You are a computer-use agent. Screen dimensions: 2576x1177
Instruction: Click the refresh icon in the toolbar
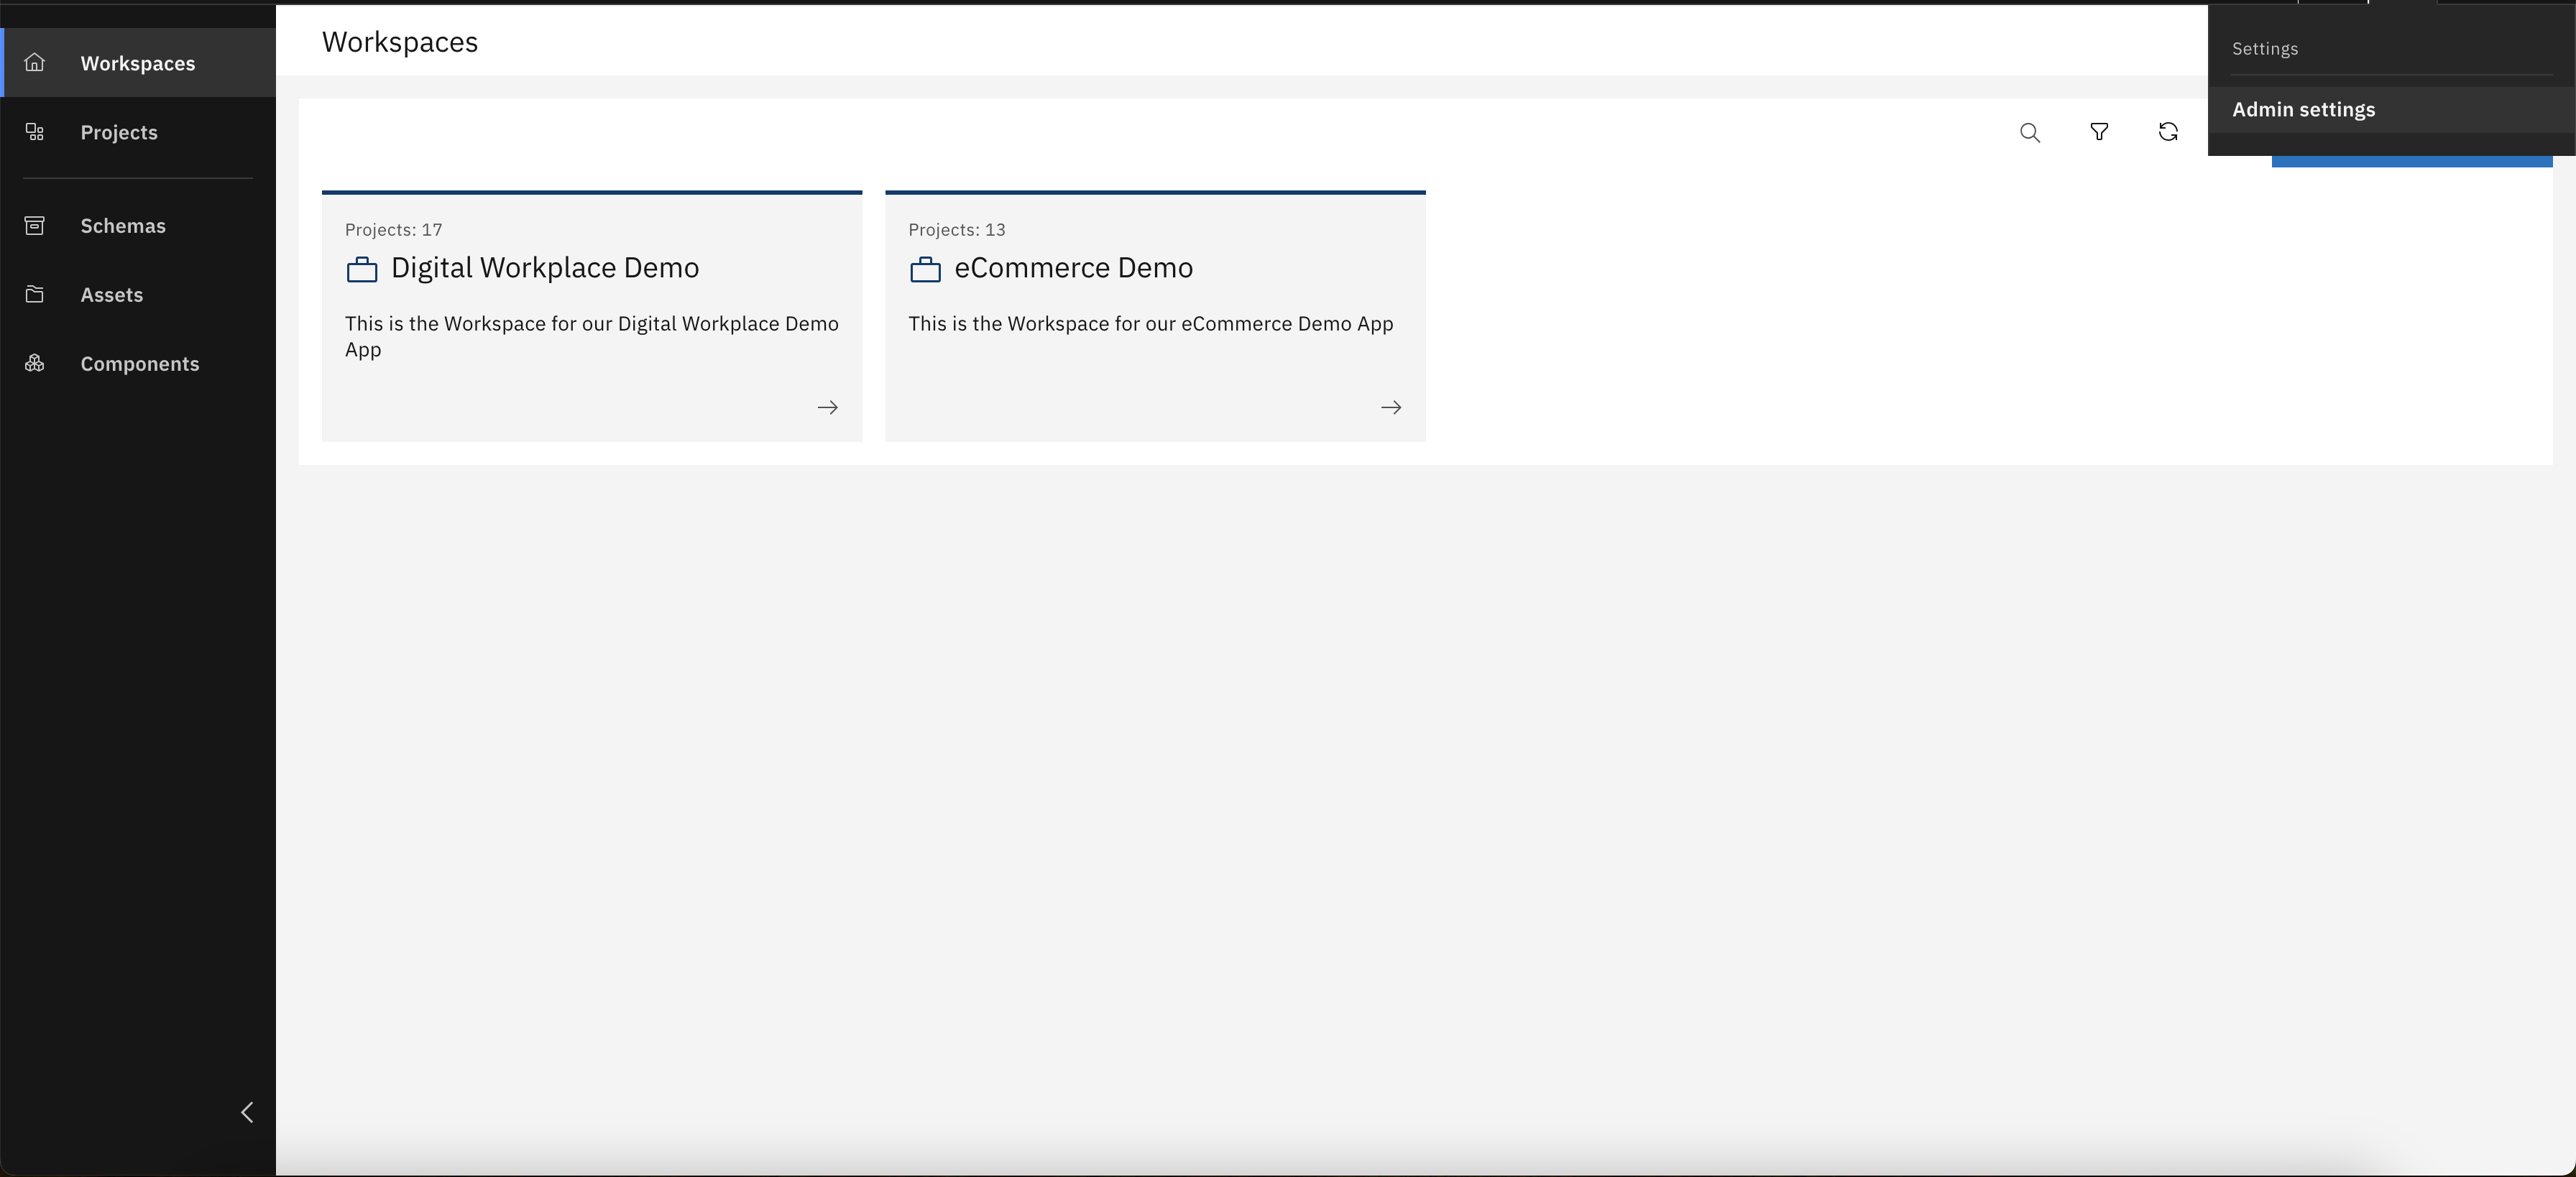point(2168,132)
